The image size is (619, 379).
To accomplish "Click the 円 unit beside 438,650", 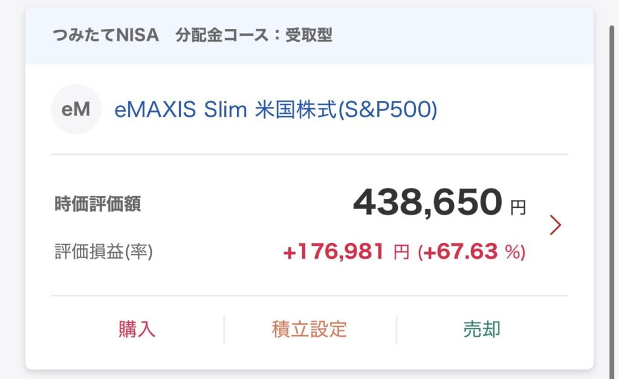I will pyautogui.click(x=518, y=208).
